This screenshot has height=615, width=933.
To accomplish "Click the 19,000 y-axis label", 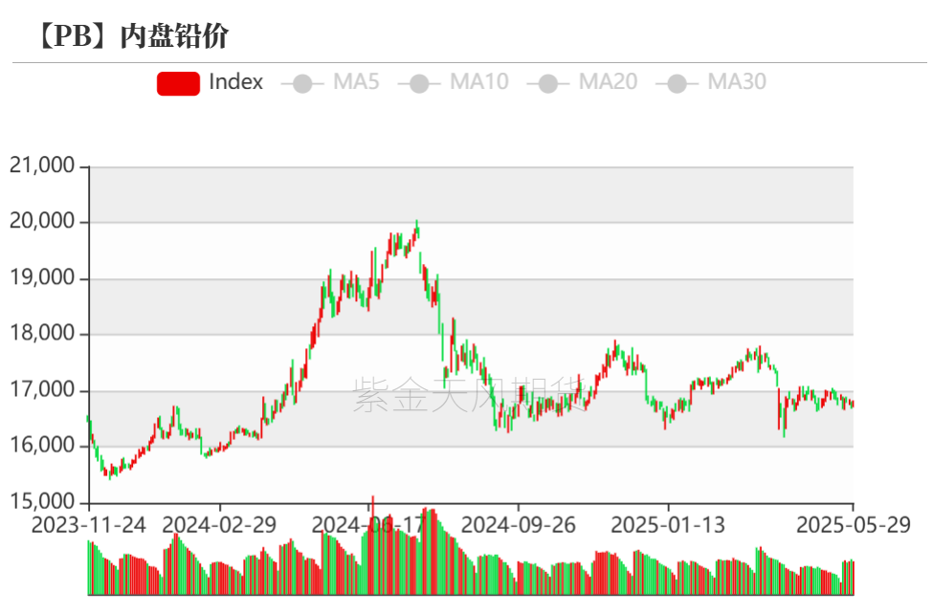I will 42,277.
